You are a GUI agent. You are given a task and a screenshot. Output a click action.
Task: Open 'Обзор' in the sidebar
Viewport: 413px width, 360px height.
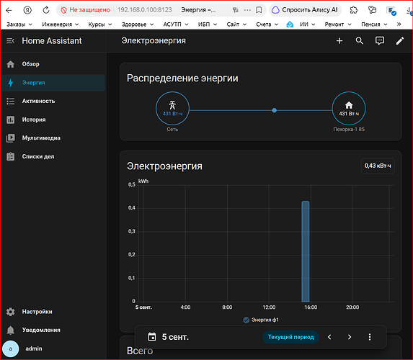click(53, 64)
